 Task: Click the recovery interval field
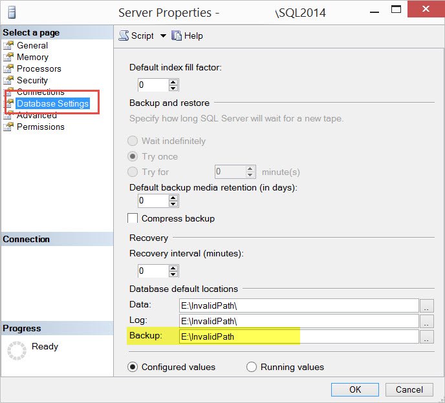pyautogui.click(x=153, y=271)
